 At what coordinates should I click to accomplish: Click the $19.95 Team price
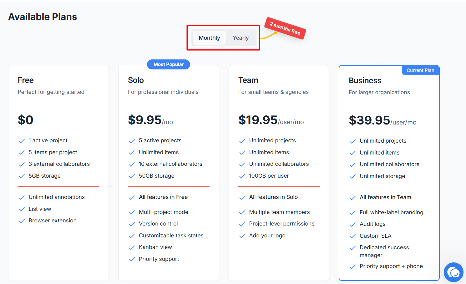(x=258, y=120)
